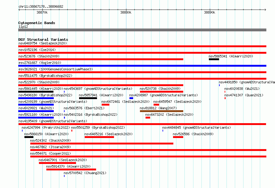Image resolution: width=275 pixels, height=188 pixels.
Task: Click the nsv5496180 (ByrskaBishop2022) label
Action: click(x=45, y=95)
